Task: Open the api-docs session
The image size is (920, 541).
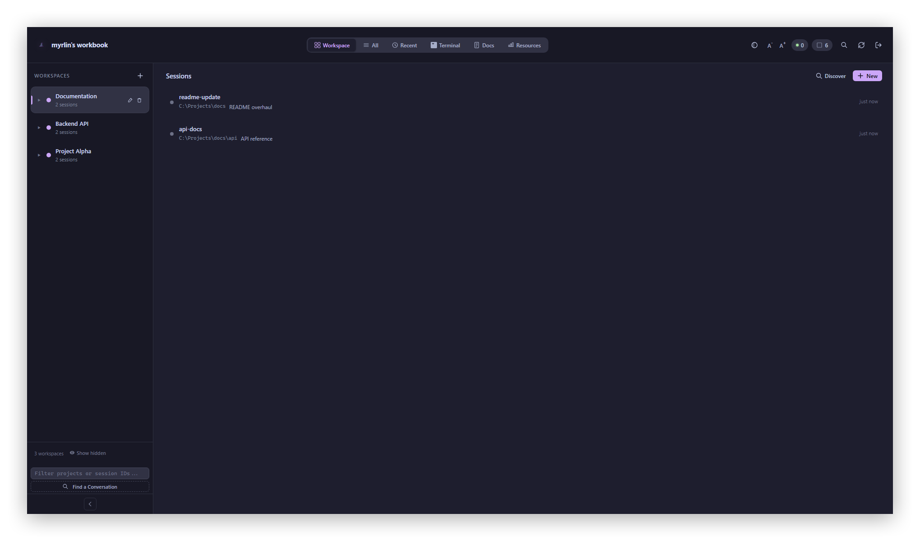Action: [x=523, y=133]
